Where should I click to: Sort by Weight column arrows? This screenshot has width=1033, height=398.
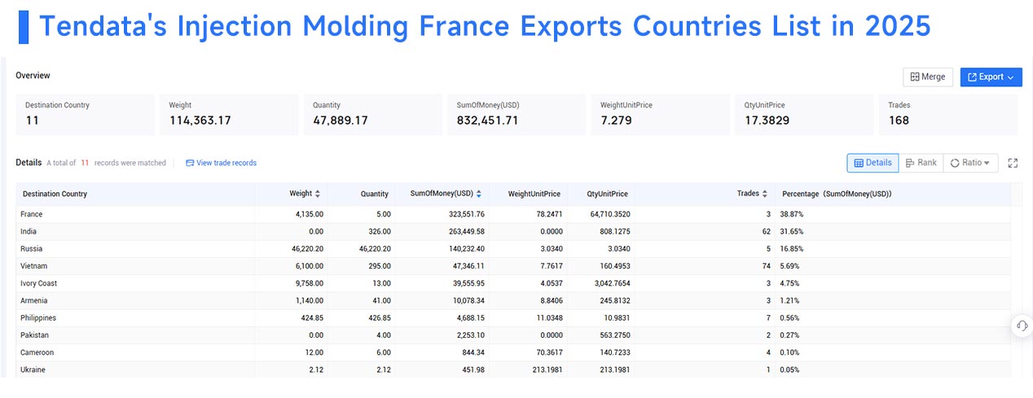318,194
